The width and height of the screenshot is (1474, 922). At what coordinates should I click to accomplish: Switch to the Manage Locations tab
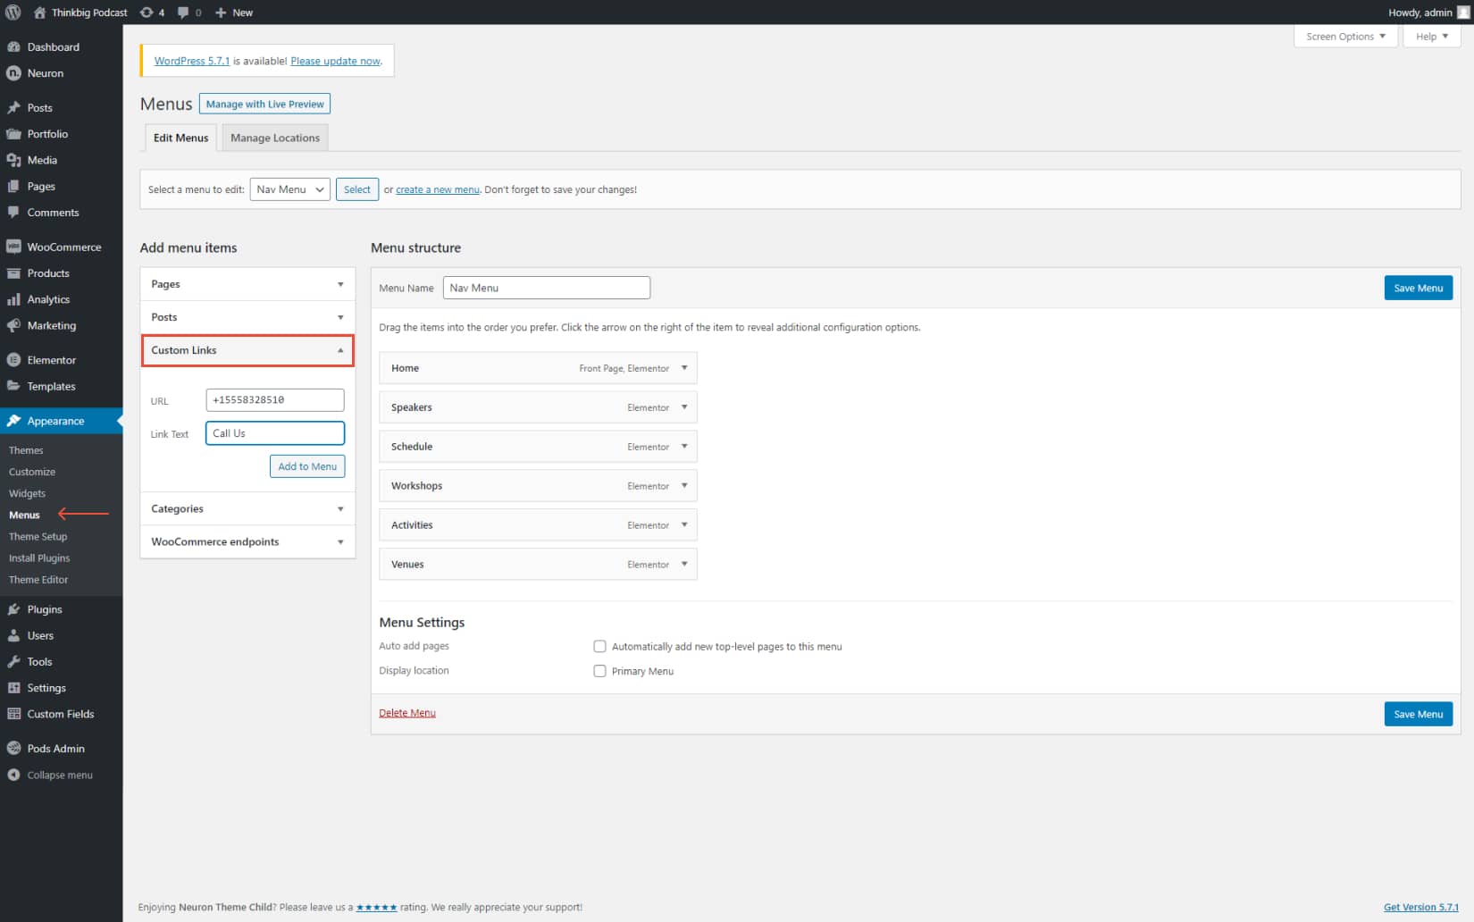coord(274,138)
